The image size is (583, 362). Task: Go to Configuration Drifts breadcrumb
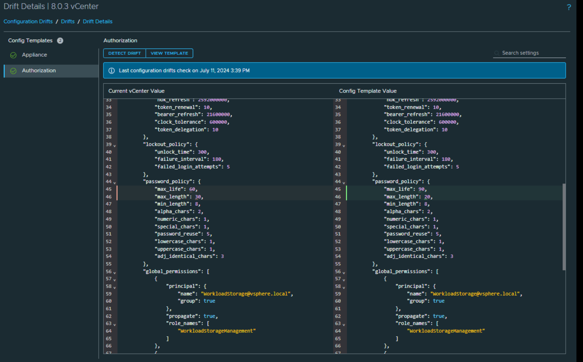click(28, 22)
